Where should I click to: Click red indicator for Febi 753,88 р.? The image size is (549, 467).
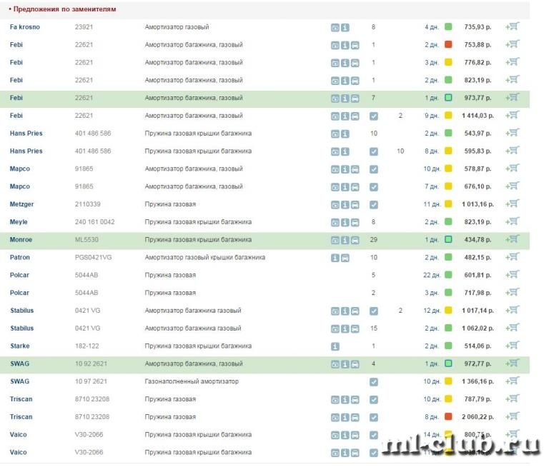tap(448, 44)
